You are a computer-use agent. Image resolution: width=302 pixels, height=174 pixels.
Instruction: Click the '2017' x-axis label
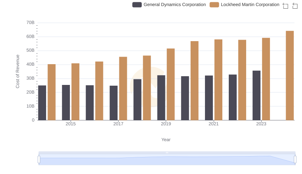pyautogui.click(x=118, y=124)
